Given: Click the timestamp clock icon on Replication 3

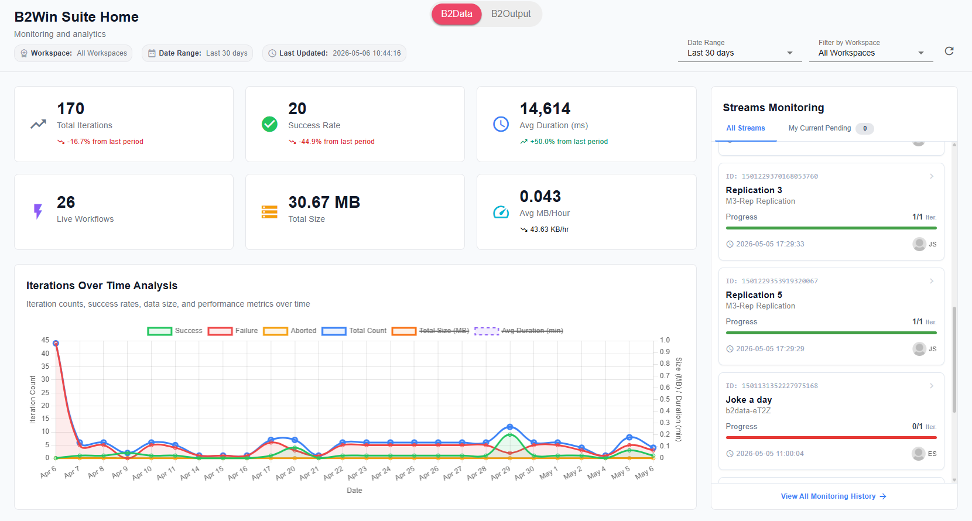Looking at the screenshot, I should [x=730, y=244].
